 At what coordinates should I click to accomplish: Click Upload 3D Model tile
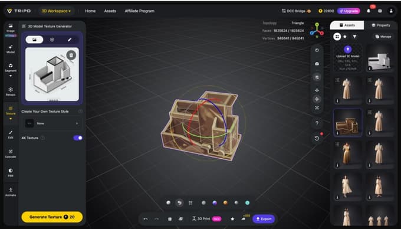(x=347, y=58)
